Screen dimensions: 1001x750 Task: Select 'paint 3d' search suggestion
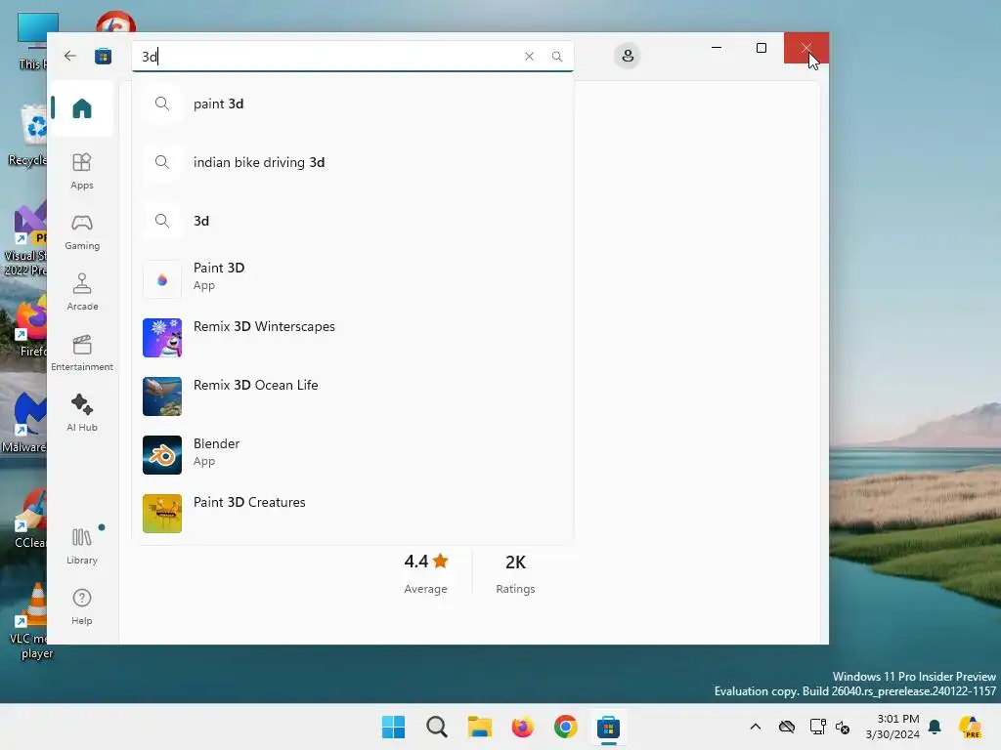point(352,104)
